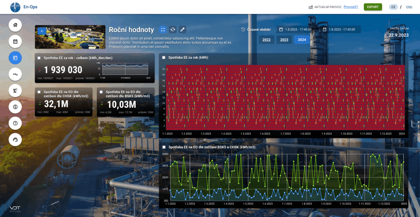Edit the dashboard with the pencil icon
Image resolution: width=420 pixels, height=217 pixels.
pyautogui.click(x=182, y=30)
